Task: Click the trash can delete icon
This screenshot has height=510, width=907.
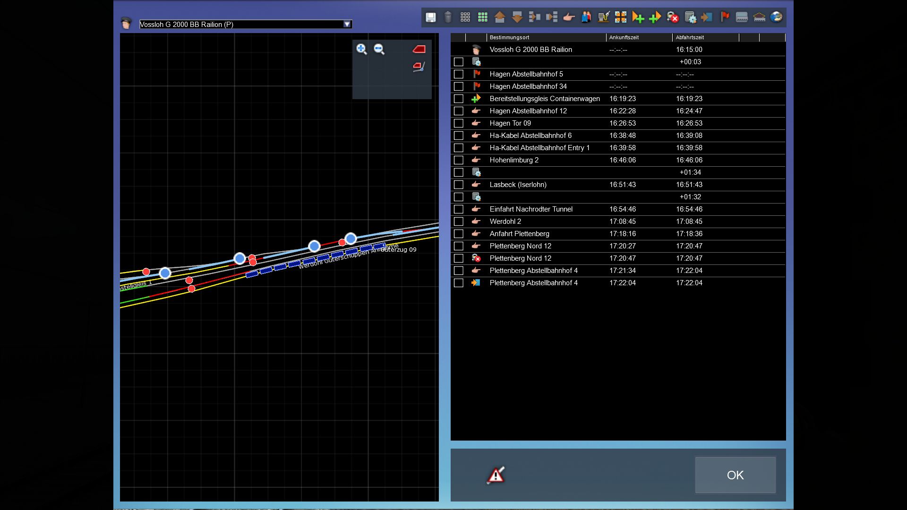Action: click(x=448, y=17)
